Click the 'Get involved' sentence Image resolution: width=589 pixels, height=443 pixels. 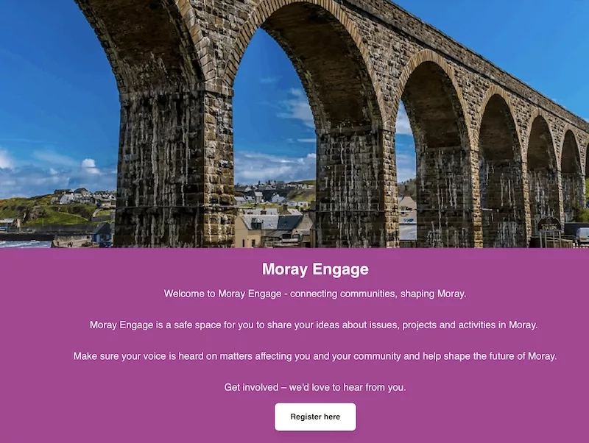coord(315,387)
